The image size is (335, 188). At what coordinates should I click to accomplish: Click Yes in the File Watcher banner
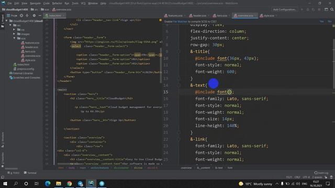click(x=322, y=21)
